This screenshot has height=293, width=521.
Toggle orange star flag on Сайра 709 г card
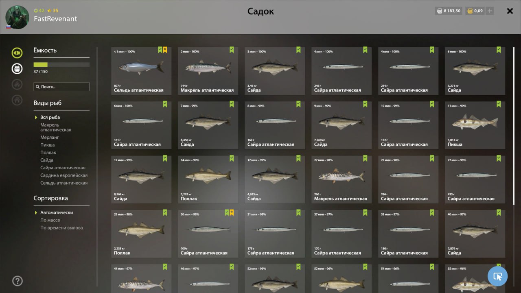[232, 212]
